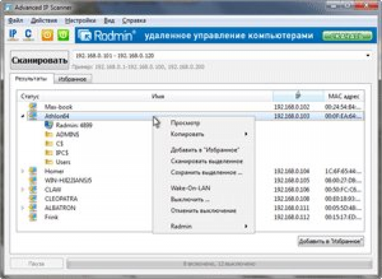Switch to the Избранное tab
The width and height of the screenshot is (382, 279).
(x=73, y=79)
